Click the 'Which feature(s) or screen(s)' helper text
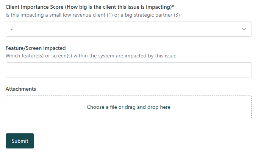 [x=91, y=56]
